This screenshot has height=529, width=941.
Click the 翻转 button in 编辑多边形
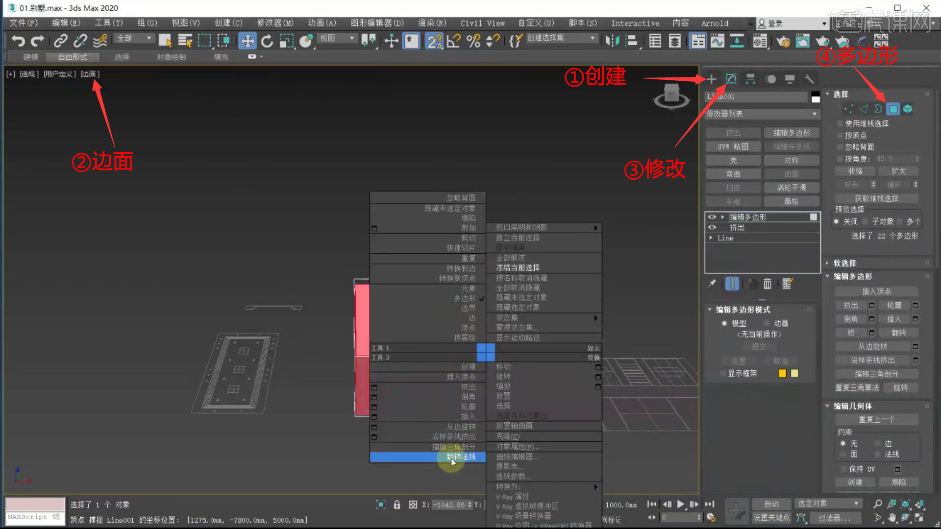(898, 333)
